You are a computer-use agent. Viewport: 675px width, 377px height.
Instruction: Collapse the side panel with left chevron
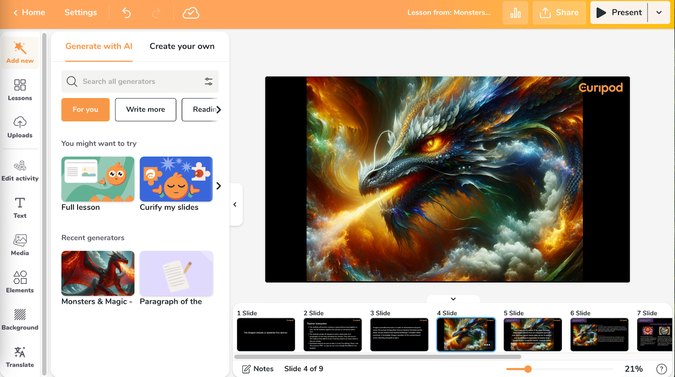pos(235,205)
